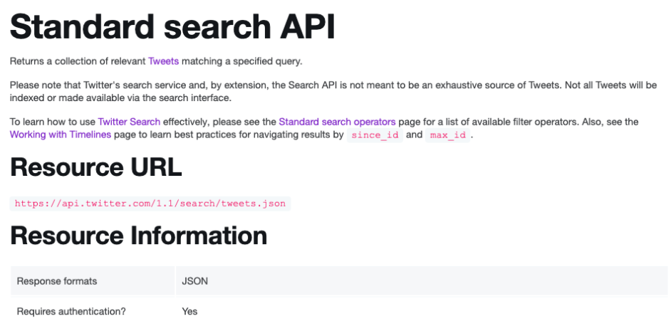Viewport: 671px width, 326px height.
Task: Click the paragraph beginning Please note that Twitter's
Action: [x=333, y=92]
